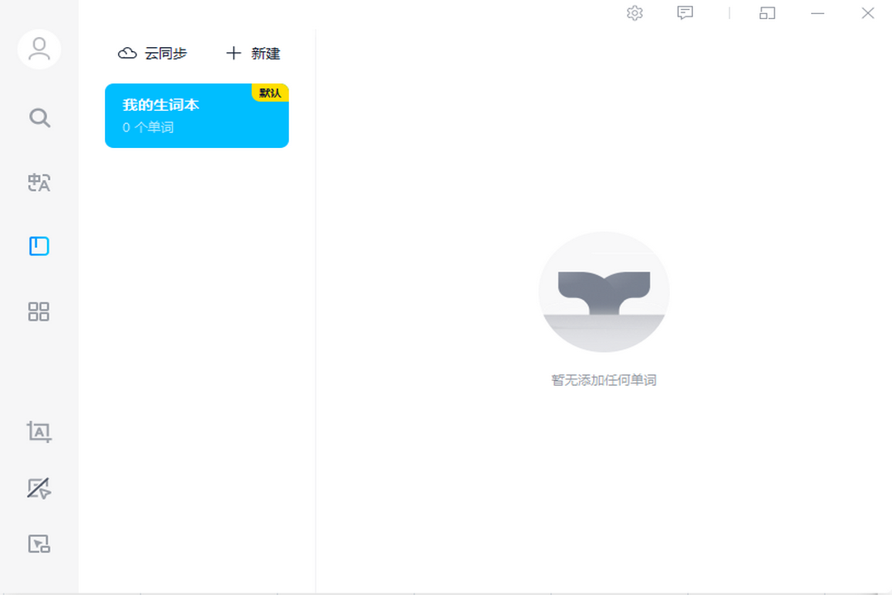Switch to the wordbook tab in sidebar
The width and height of the screenshot is (892, 595).
[39, 245]
